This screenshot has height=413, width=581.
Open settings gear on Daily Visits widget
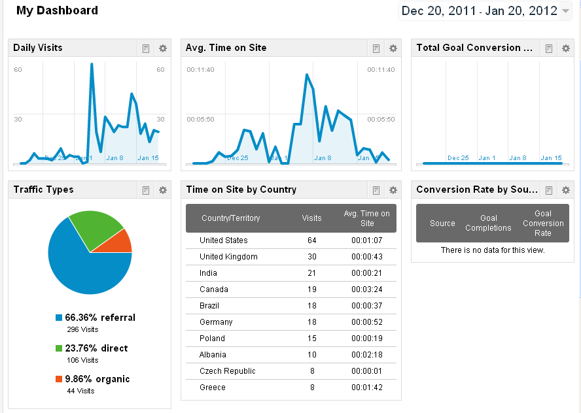pos(163,48)
